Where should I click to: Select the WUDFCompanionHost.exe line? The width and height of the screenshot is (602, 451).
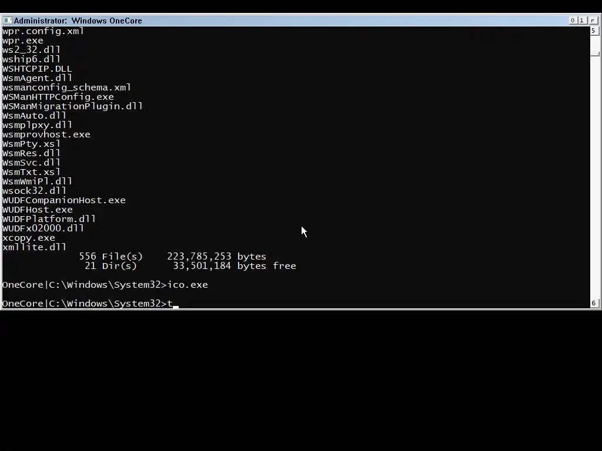[63, 200]
